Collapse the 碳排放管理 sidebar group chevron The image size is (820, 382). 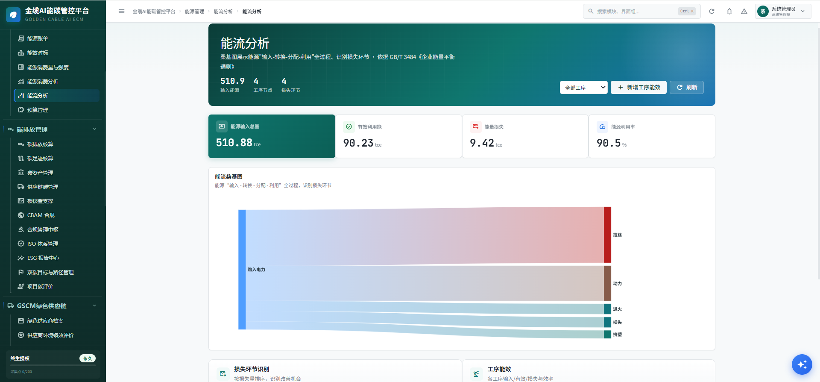pos(94,129)
